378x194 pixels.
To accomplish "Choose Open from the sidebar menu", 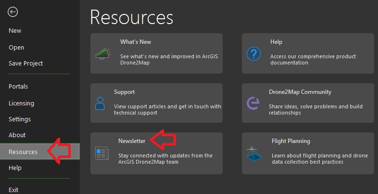I will pos(16,48).
